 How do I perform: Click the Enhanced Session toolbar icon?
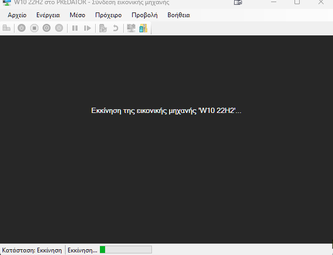[x=131, y=28]
